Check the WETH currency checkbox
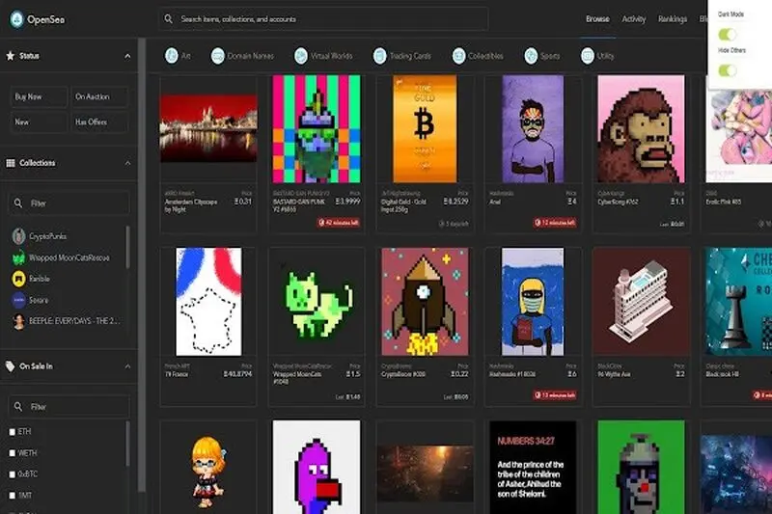This screenshot has width=772, height=514. pyautogui.click(x=13, y=453)
